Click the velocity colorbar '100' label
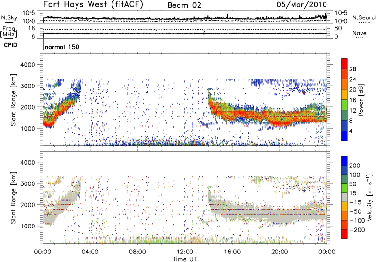 point(355,175)
